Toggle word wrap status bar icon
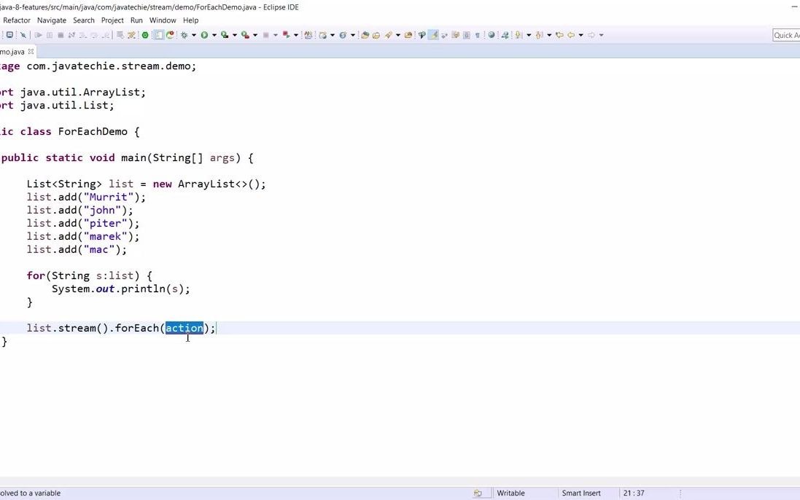The image size is (800, 500). [x=476, y=493]
